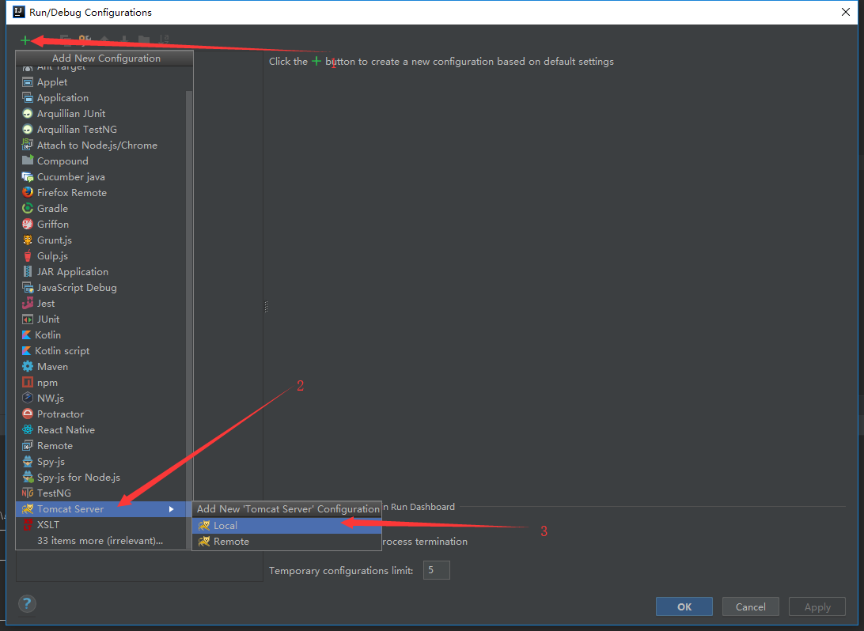Select Arquillian TestNG configuration

[104, 130]
